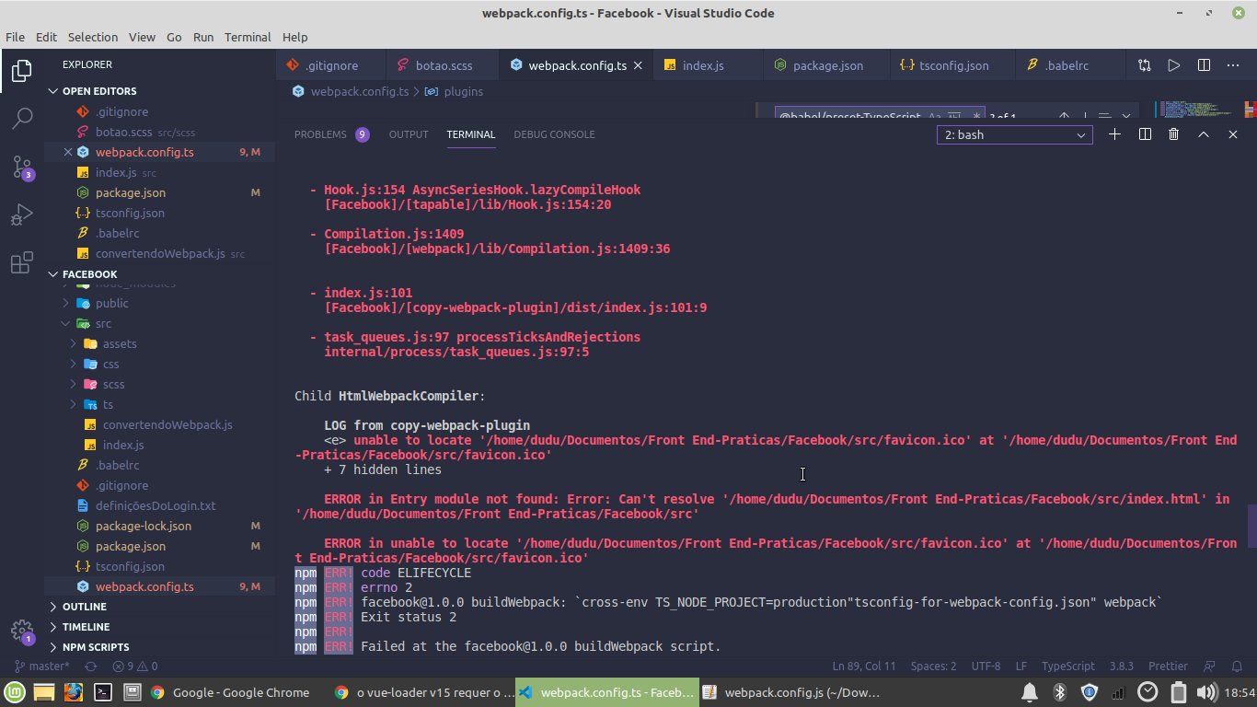Change the TypeScript language mode in status bar
Viewport: 1257px width, 707px height.
(x=1067, y=666)
